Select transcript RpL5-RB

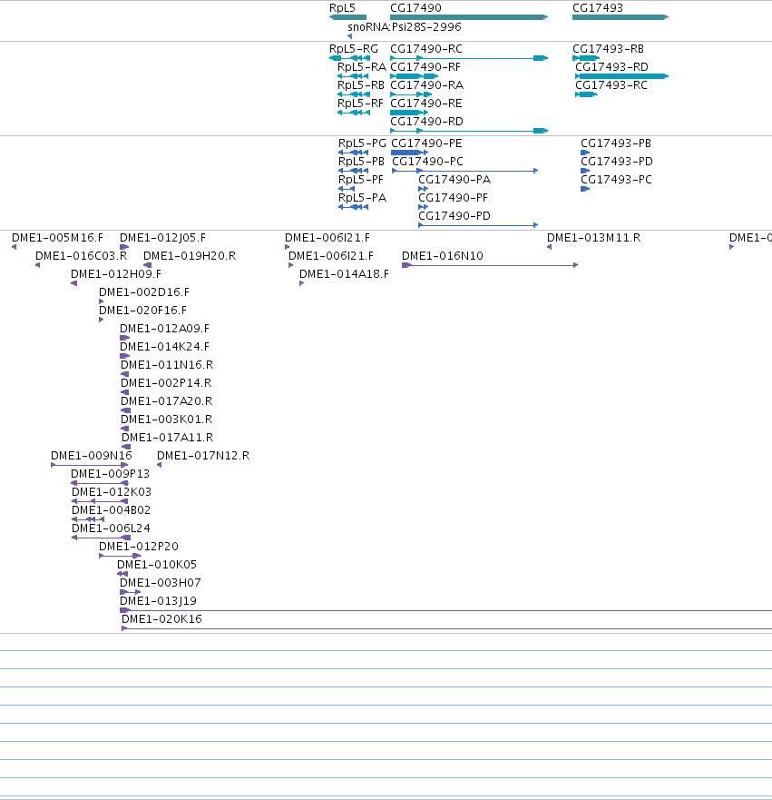(x=354, y=94)
